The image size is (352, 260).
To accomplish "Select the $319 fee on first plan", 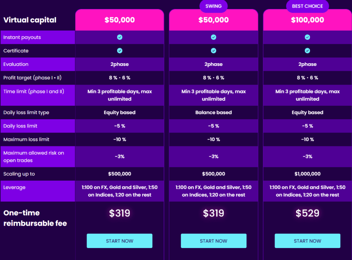I will click(x=119, y=213).
